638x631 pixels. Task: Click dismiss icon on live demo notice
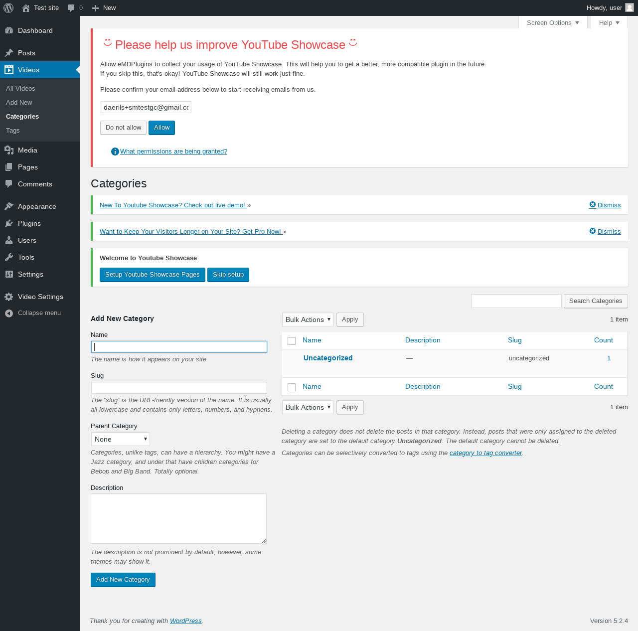pos(593,205)
